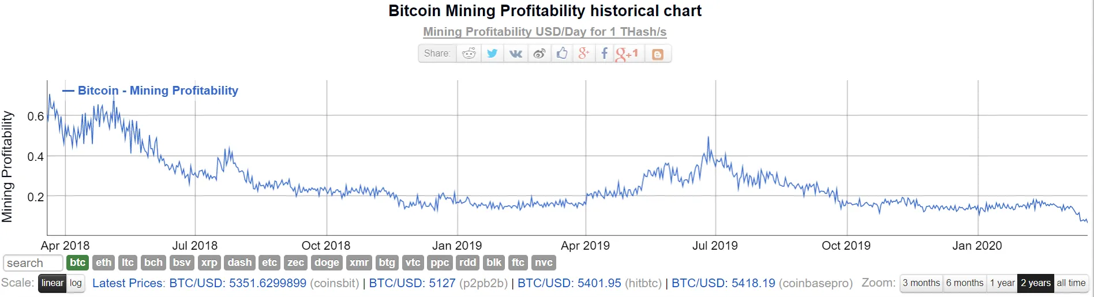Click the VK share icon
Screen dimensions: 1094x297
click(x=516, y=54)
